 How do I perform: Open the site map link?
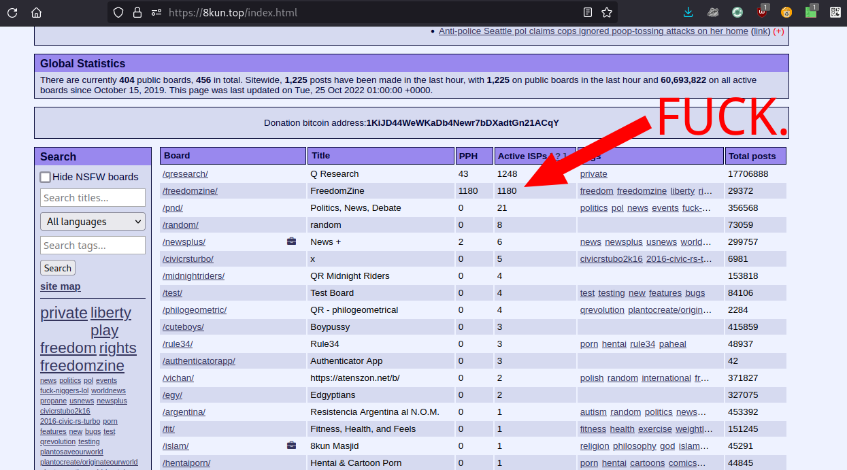click(x=61, y=286)
